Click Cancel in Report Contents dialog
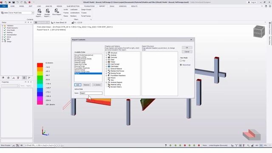This screenshot has height=153, width=272. point(187,52)
